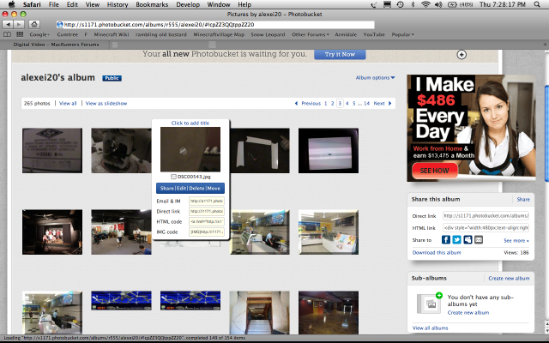This screenshot has width=549, height=343.
Task: Open Google bookmarks folder dropdown
Action: [39, 34]
